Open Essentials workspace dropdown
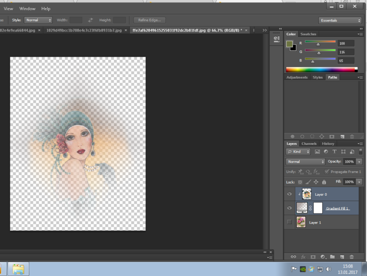This screenshot has width=367, height=276. pyautogui.click(x=340, y=20)
